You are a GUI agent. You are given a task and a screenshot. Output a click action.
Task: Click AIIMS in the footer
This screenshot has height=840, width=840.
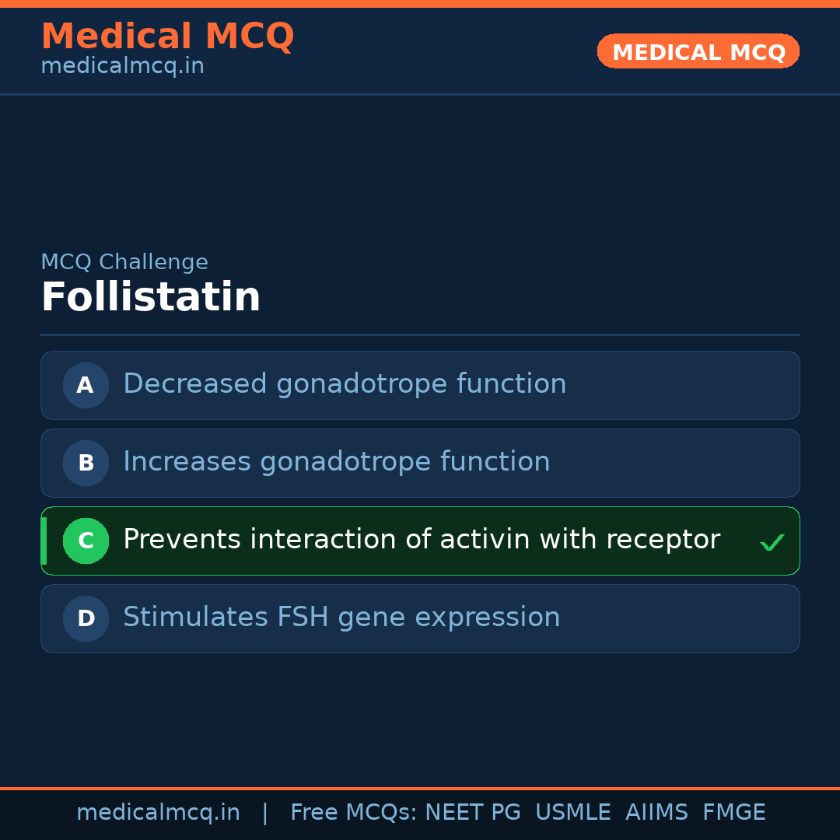[656, 813]
